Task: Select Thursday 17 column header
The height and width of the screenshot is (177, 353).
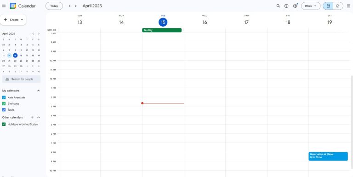Action: pos(246,20)
